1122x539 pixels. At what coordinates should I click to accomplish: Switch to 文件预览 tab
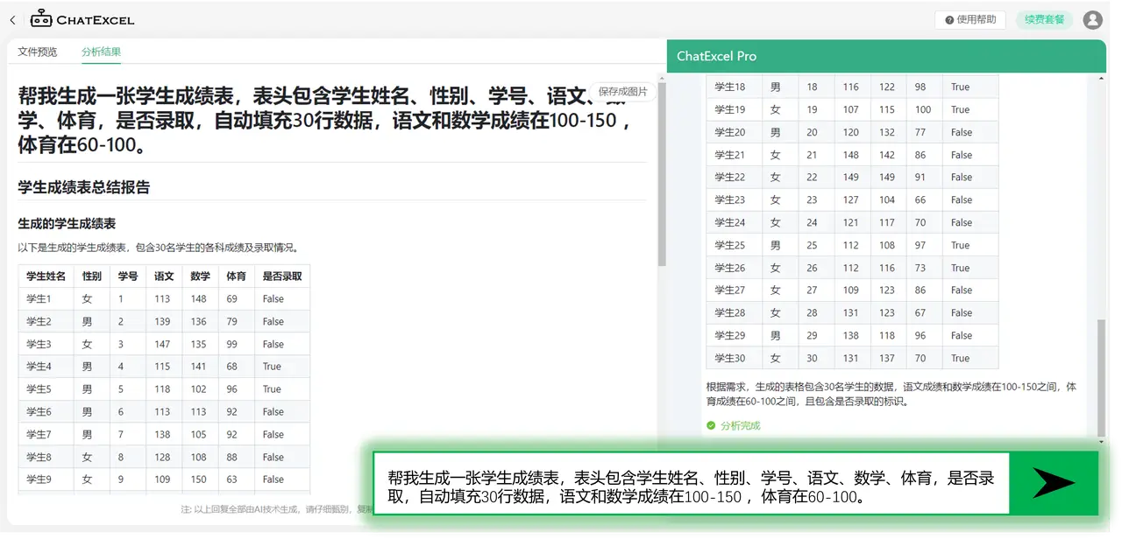[x=38, y=52]
